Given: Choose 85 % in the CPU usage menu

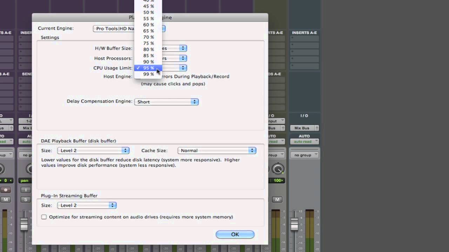Looking at the screenshot, I should click(148, 56).
